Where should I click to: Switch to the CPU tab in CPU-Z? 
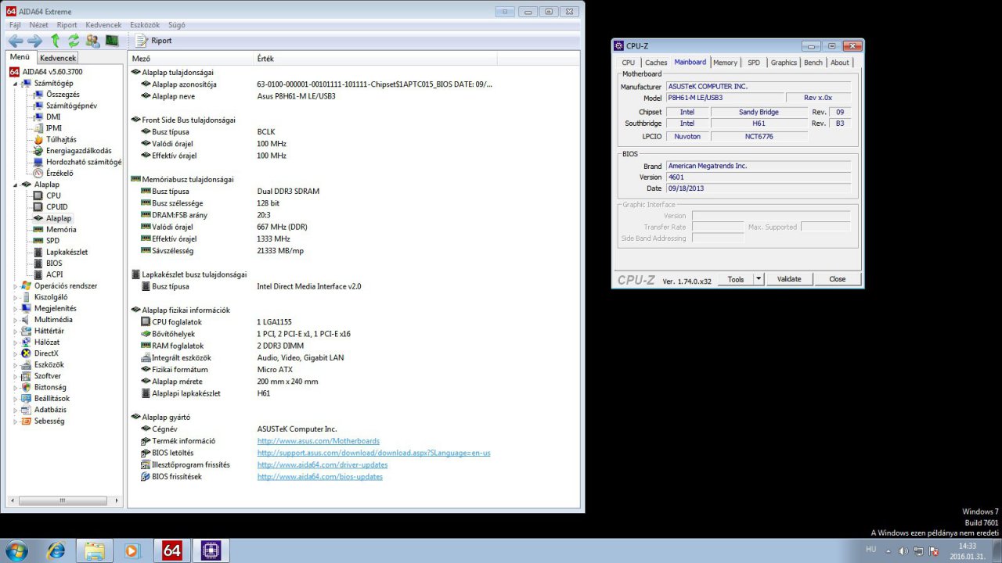tap(629, 63)
